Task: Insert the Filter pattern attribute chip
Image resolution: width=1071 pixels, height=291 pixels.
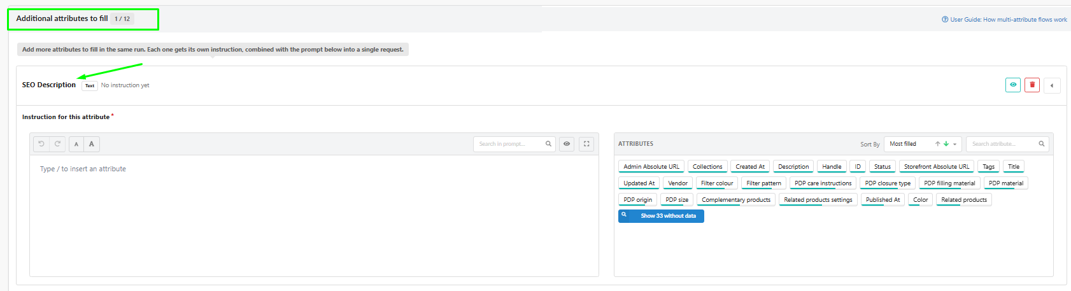Action: coord(763,183)
